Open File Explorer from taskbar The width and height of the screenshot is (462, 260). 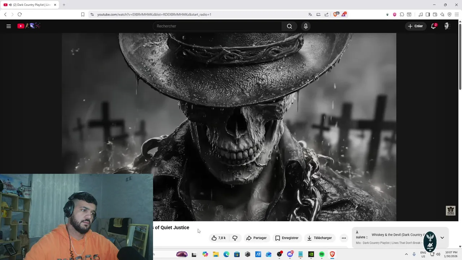click(215, 254)
